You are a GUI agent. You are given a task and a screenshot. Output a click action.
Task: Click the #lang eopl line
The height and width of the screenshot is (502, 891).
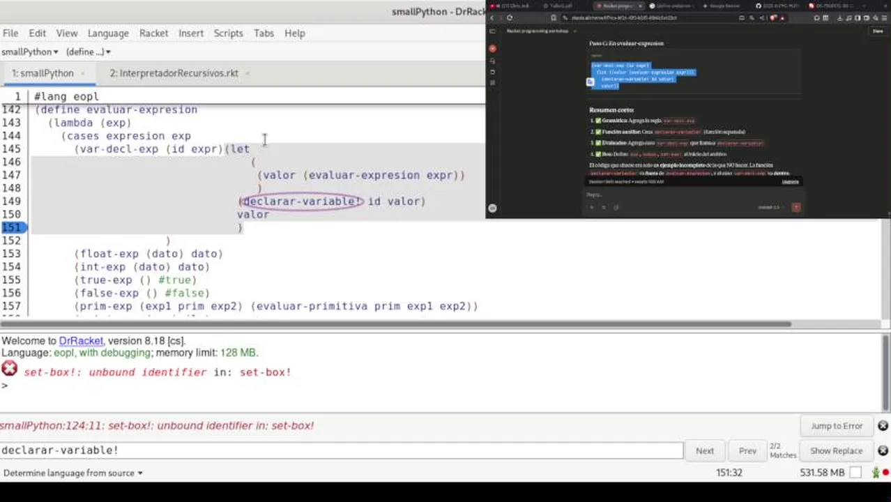[x=66, y=96]
